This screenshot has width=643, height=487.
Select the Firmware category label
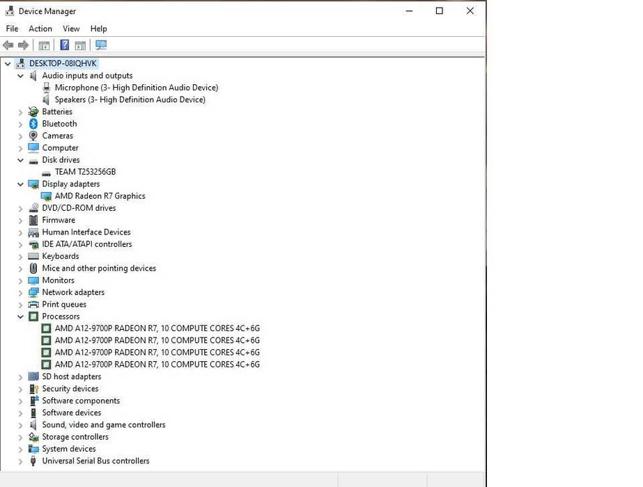coord(59,220)
